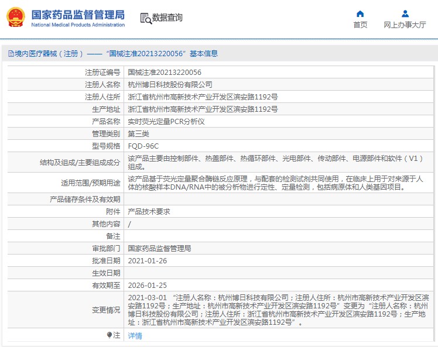Select expiry date 2026-01-25
This screenshot has width=438, height=347.
point(147,286)
